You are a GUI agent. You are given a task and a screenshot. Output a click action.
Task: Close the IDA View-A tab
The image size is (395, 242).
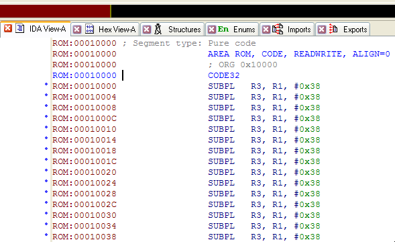pyautogui.click(x=8, y=28)
